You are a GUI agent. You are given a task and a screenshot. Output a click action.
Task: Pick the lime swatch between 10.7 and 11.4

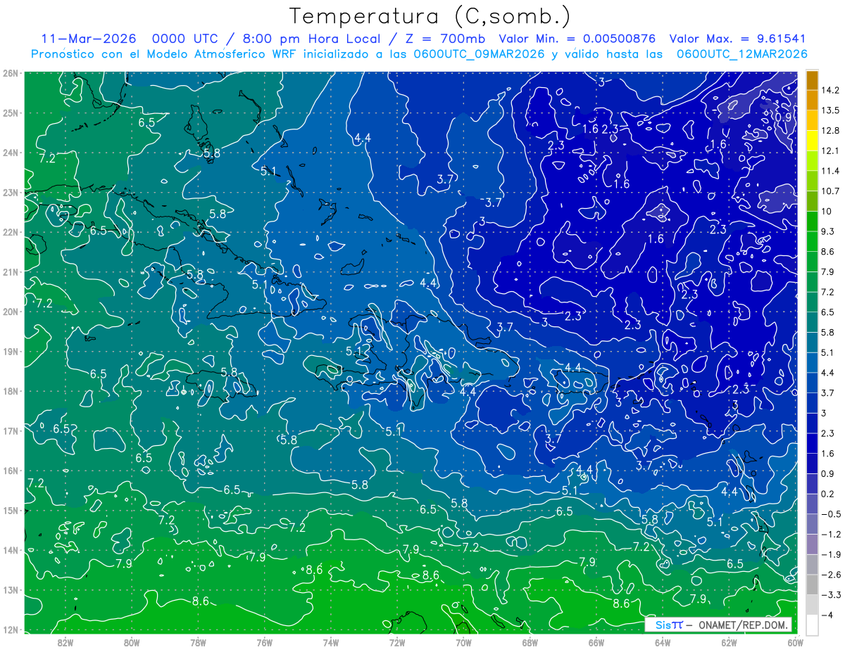[812, 181]
